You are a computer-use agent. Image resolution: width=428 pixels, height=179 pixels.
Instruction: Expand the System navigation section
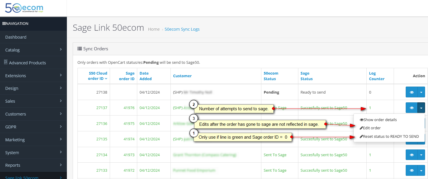[33, 152]
